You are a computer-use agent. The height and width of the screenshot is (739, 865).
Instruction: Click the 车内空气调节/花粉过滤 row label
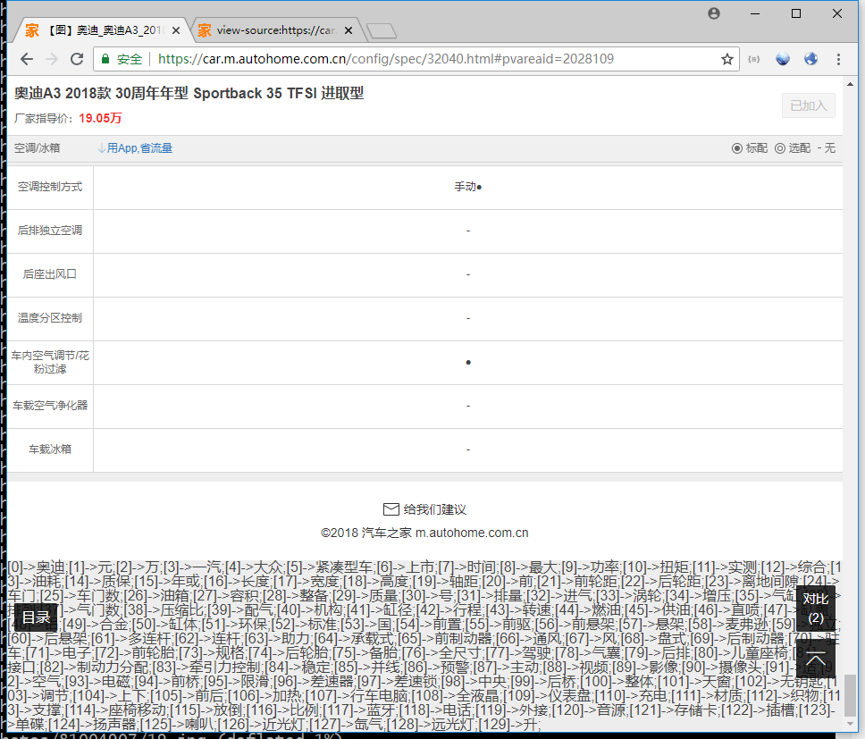[50, 362]
